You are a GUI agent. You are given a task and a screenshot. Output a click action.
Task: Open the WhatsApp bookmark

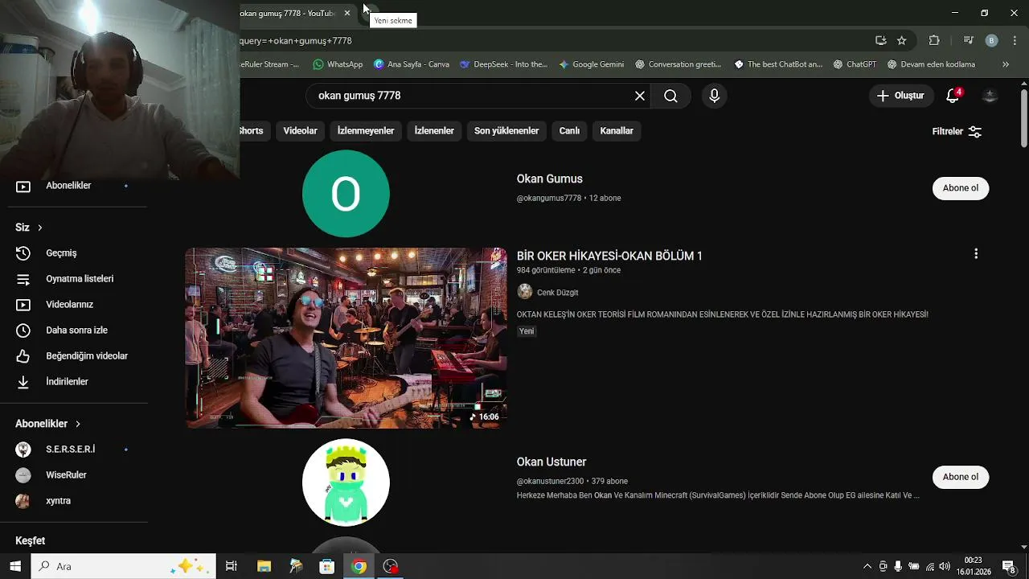tap(338, 64)
